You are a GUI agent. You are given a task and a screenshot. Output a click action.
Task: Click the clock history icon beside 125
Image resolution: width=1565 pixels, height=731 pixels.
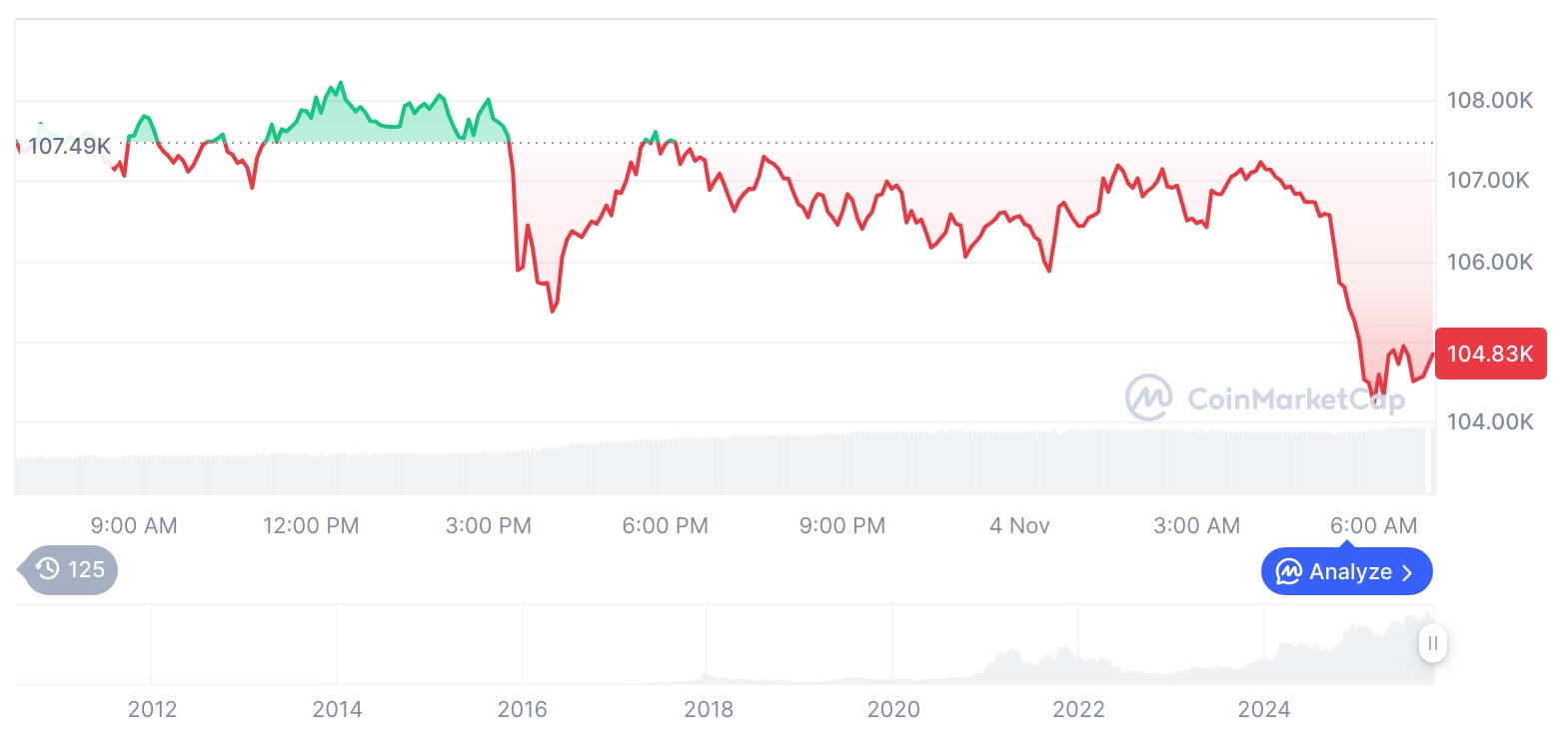48,569
